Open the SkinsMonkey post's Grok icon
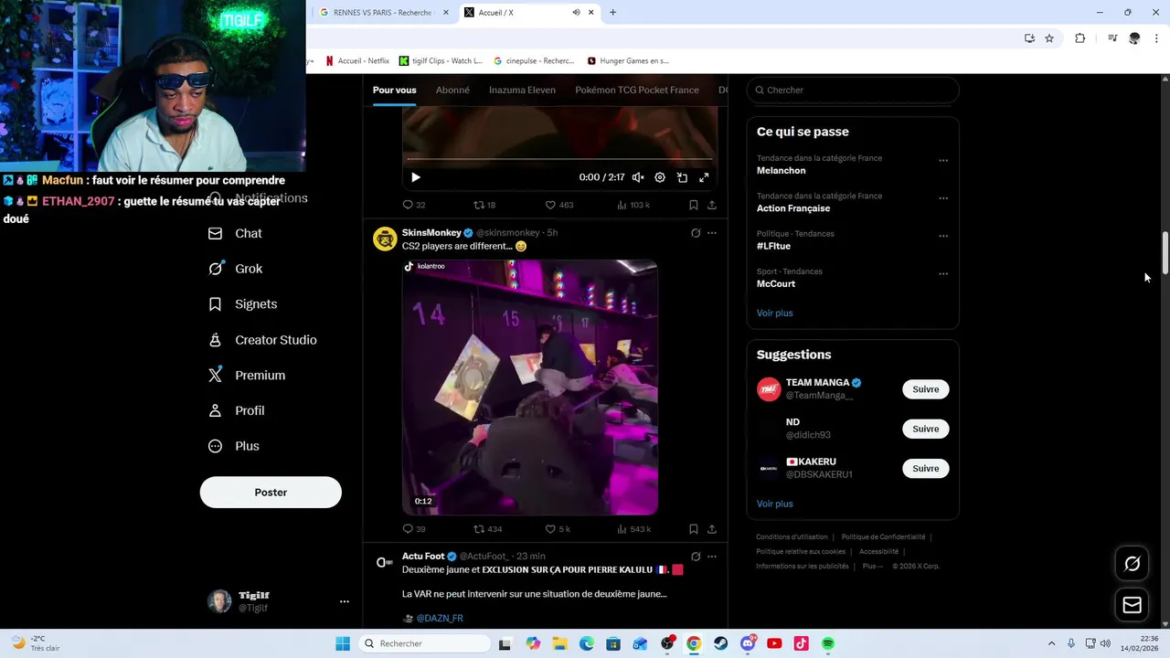 [x=696, y=233]
